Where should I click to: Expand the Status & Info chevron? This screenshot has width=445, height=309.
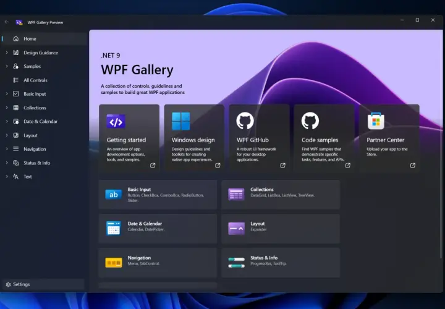7,163
